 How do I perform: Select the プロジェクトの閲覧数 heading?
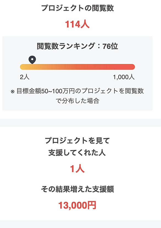[77, 8]
